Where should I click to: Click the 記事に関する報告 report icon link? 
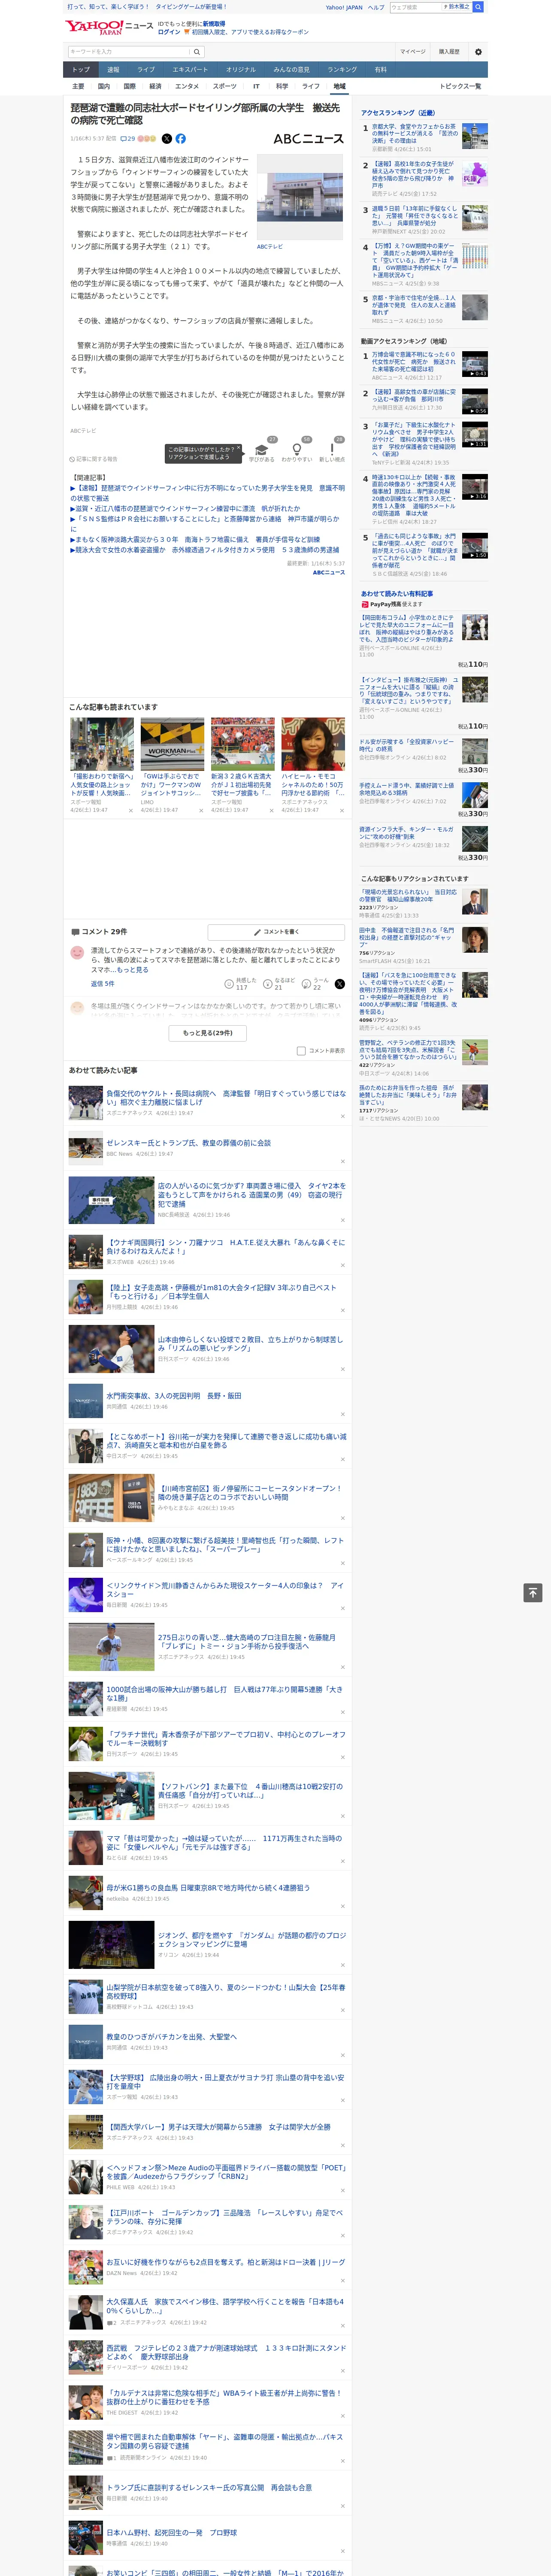[94, 459]
